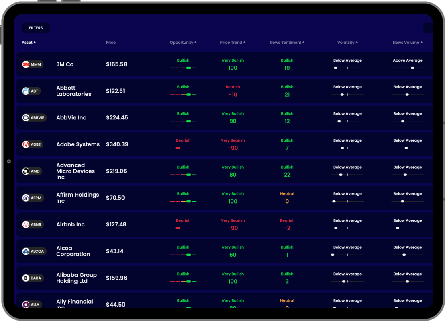The height and width of the screenshot is (321, 445).
Task: Sort by Price Trend column header
Action: click(233, 43)
